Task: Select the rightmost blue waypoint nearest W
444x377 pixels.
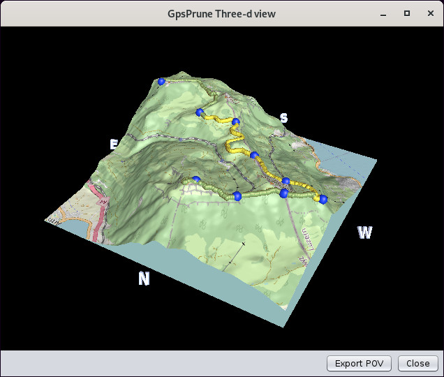Action: (323, 199)
